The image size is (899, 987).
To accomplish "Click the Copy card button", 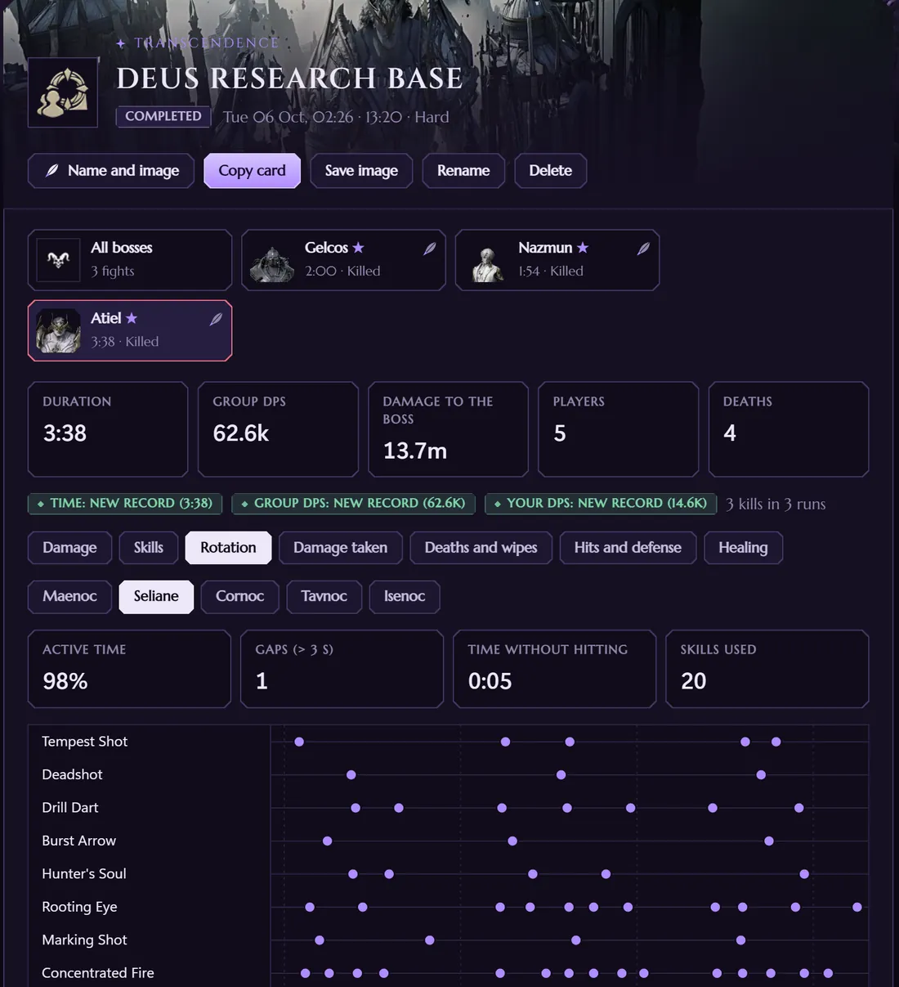I will click(253, 171).
